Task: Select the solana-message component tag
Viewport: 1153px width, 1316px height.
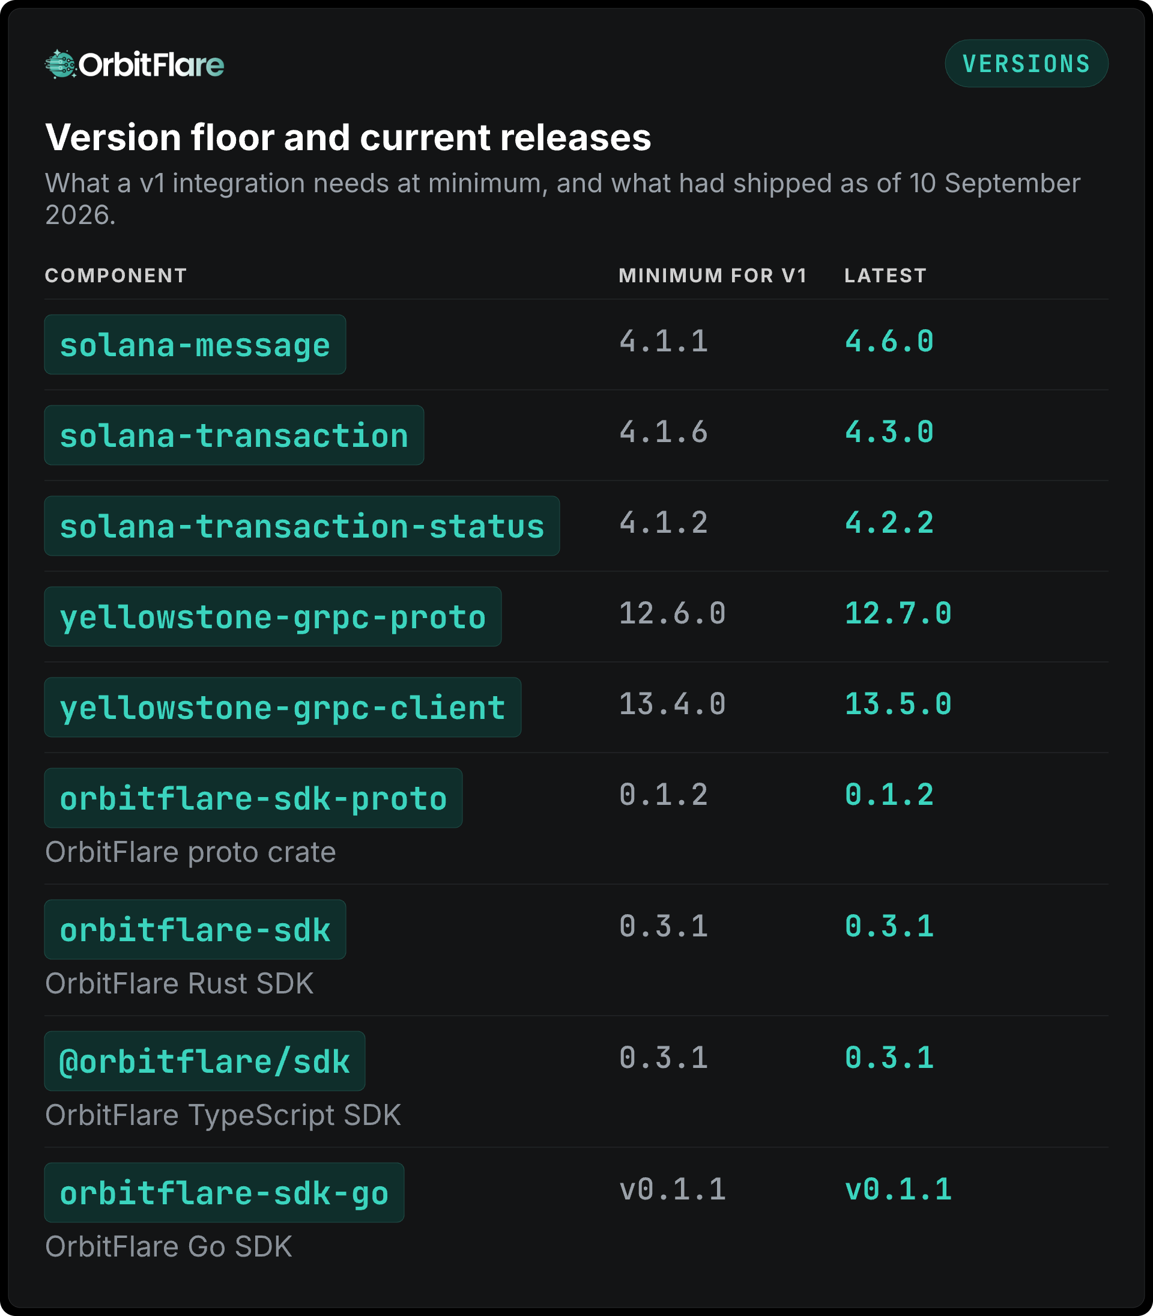Action: click(x=195, y=344)
